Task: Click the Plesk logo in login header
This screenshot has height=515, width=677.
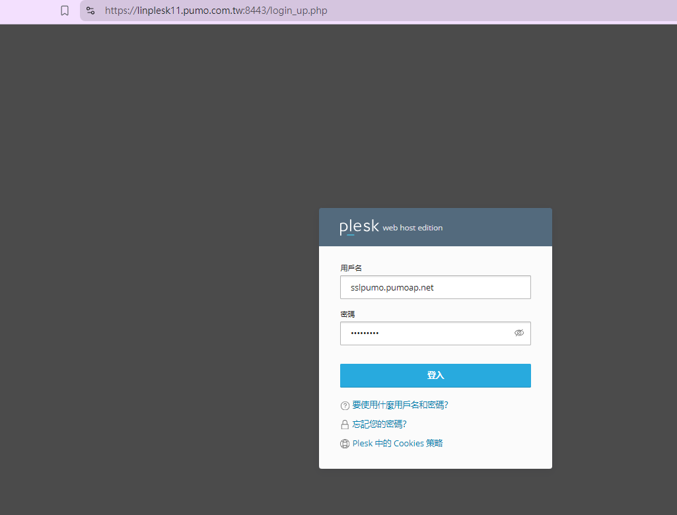Action: 359,226
